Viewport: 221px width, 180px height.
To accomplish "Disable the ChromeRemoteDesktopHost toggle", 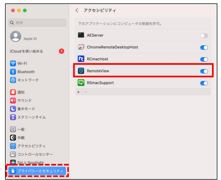I will tap(204, 48).
